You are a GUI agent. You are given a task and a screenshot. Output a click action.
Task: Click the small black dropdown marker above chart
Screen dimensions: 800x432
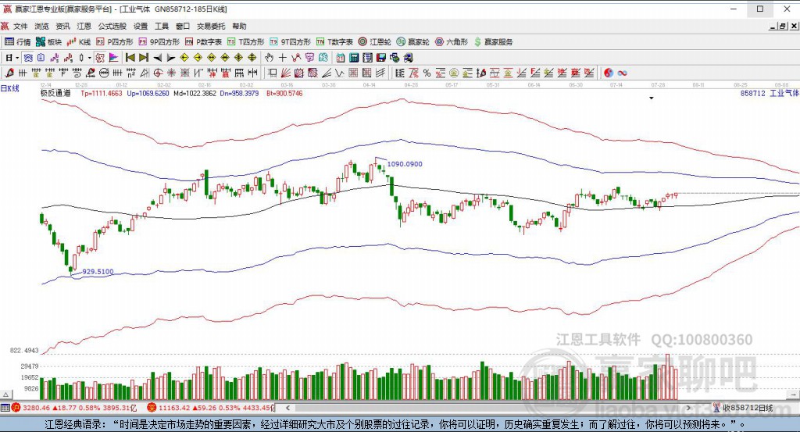pyautogui.click(x=652, y=98)
